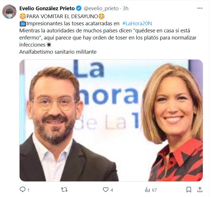Click the repost arrows icon
This screenshot has width=211, height=197.
64,190
